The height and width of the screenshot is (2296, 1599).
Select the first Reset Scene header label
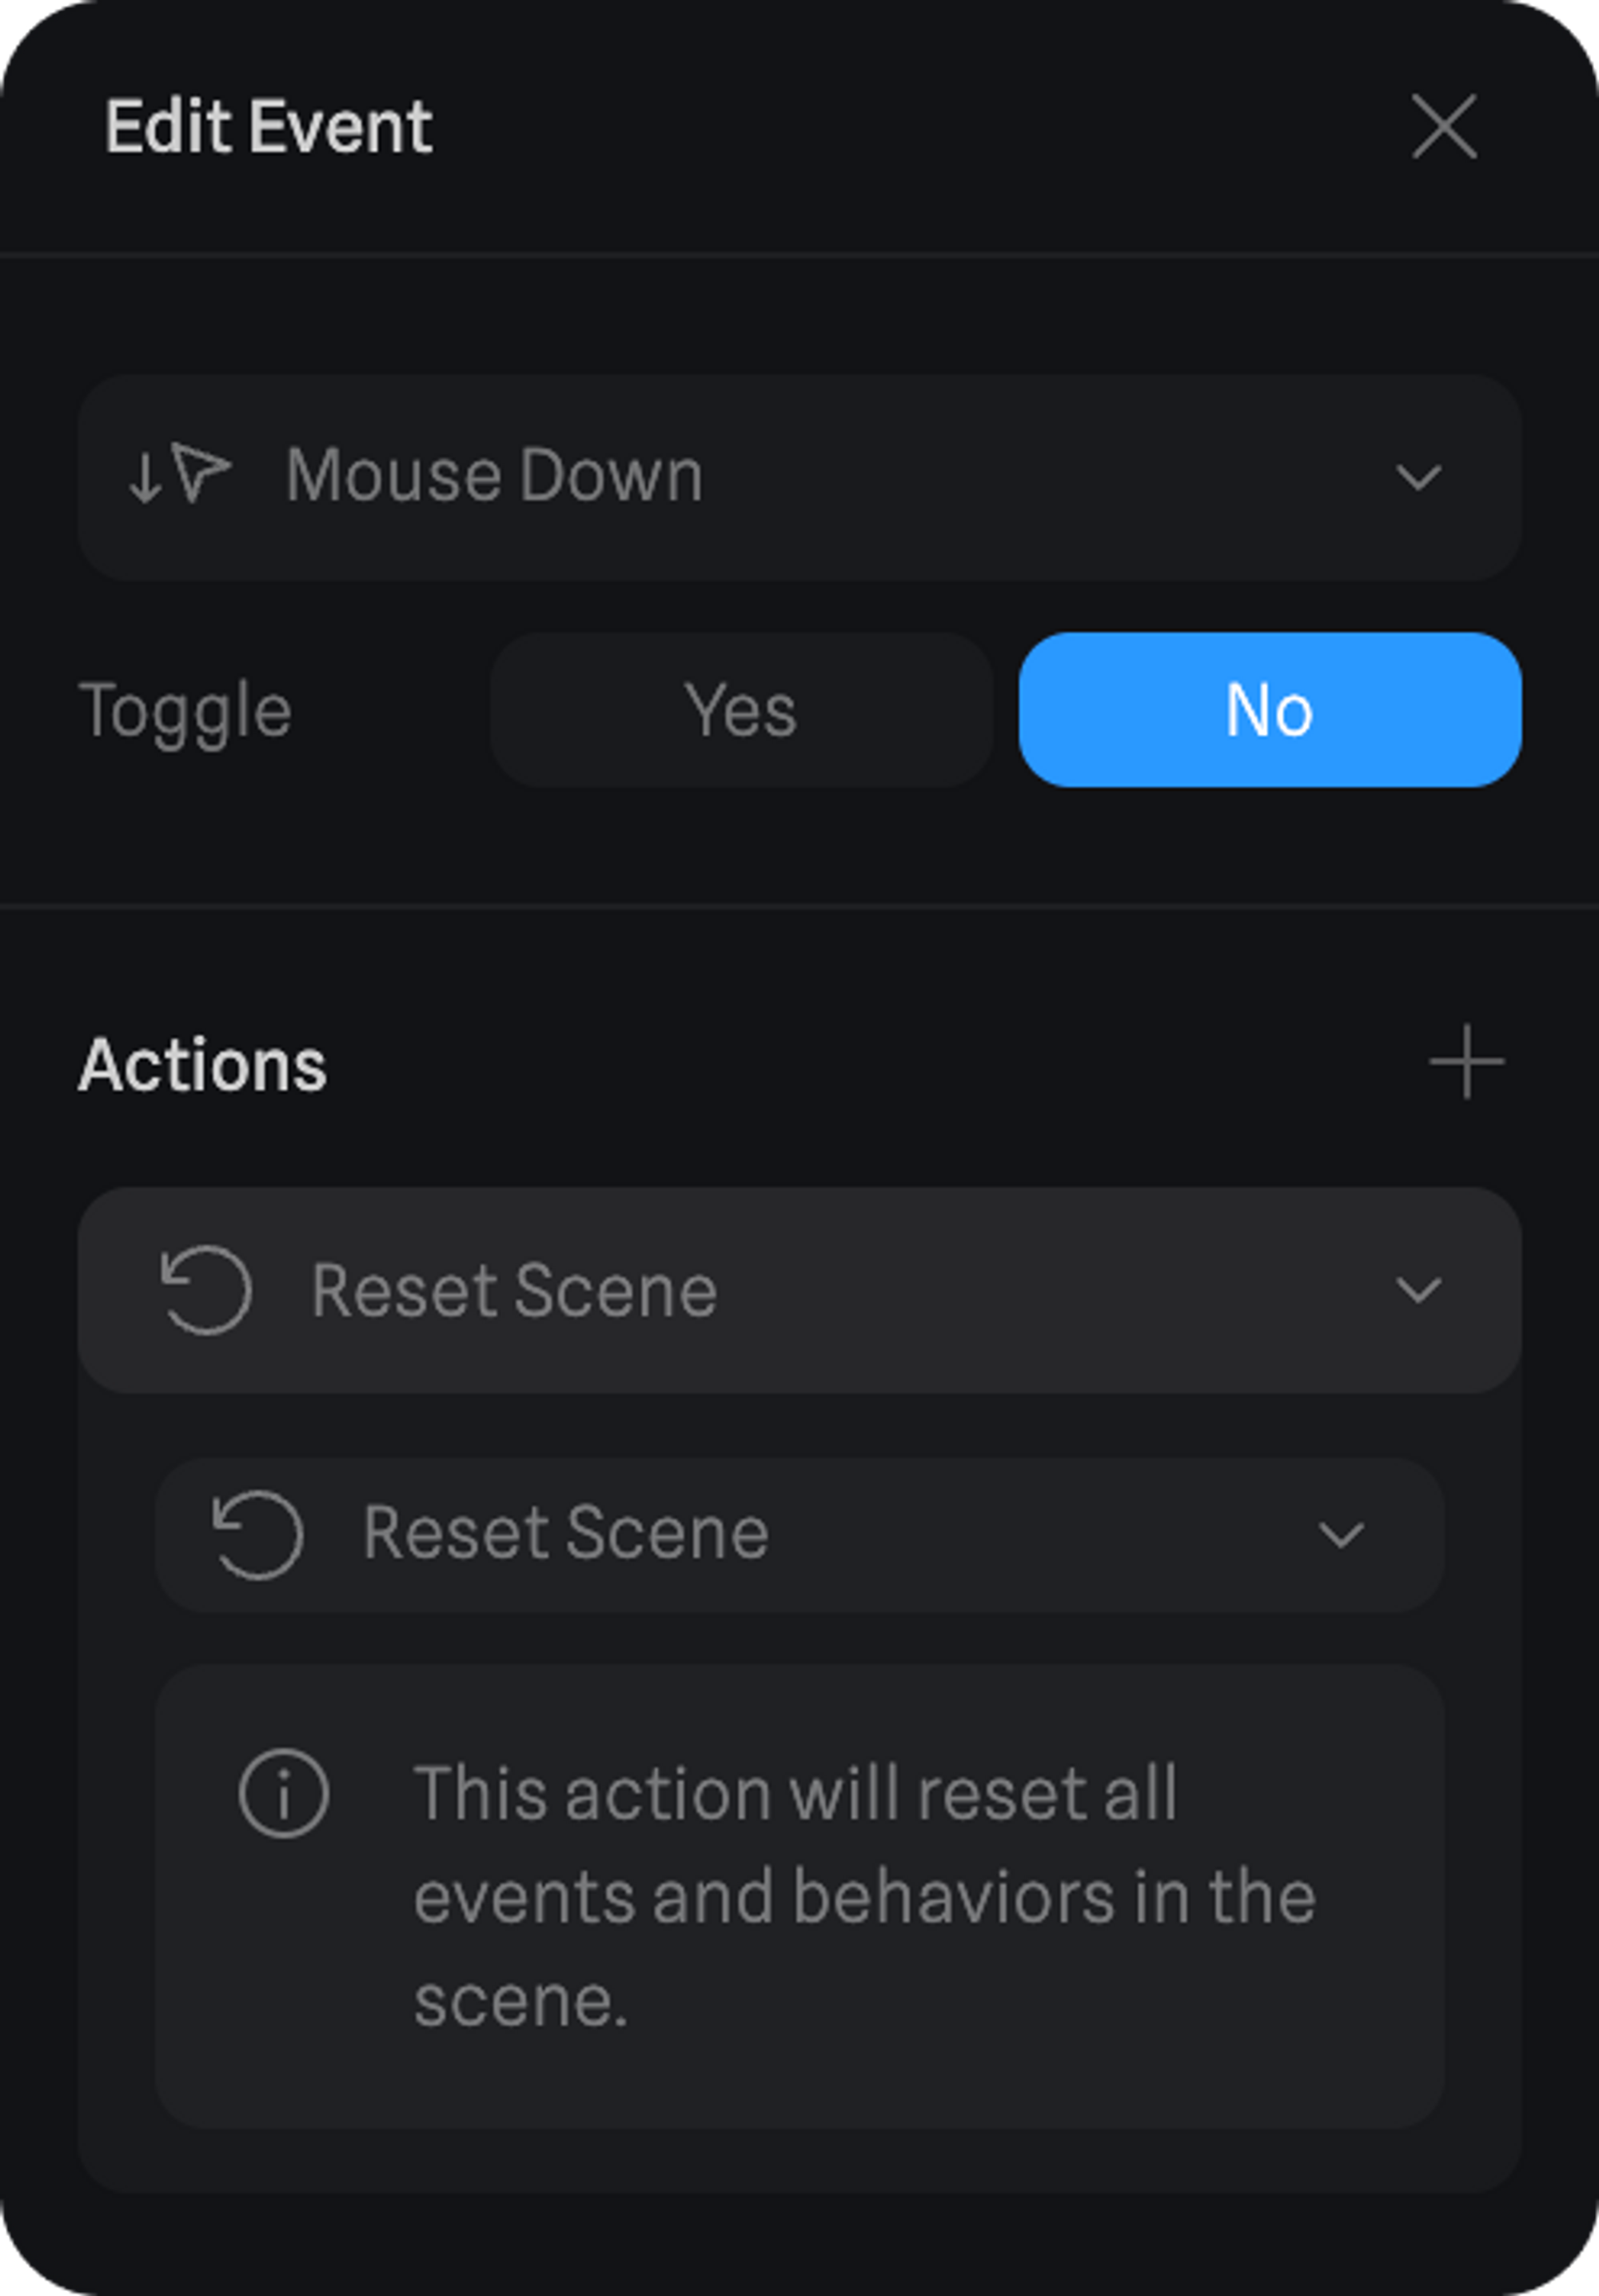514,1291
